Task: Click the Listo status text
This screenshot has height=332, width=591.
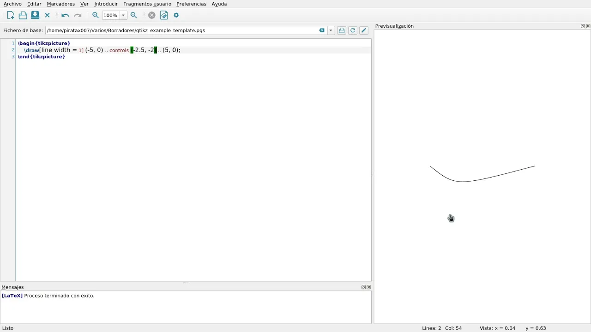Action: (8, 328)
